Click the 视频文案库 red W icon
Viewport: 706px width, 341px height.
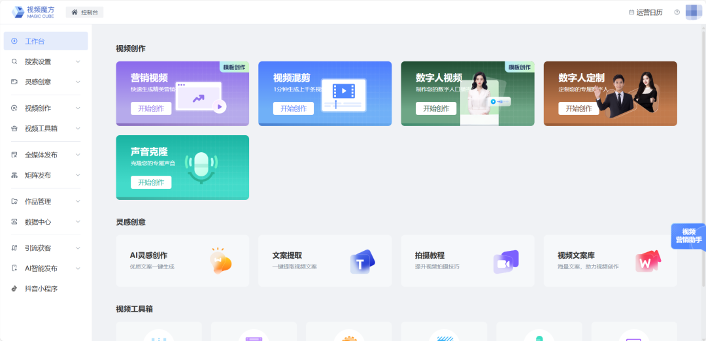pyautogui.click(x=648, y=261)
